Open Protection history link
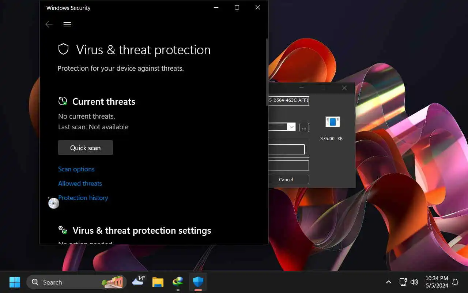The image size is (468, 293). (x=83, y=198)
